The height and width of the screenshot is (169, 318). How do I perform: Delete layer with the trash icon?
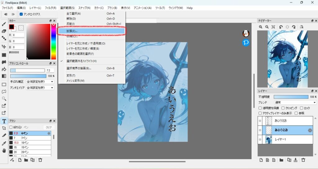tap(303, 160)
